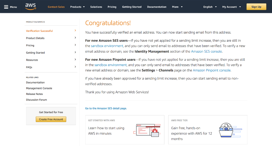Follow the Amazon Pinpoint console link
272x152 pixels.
212,70
